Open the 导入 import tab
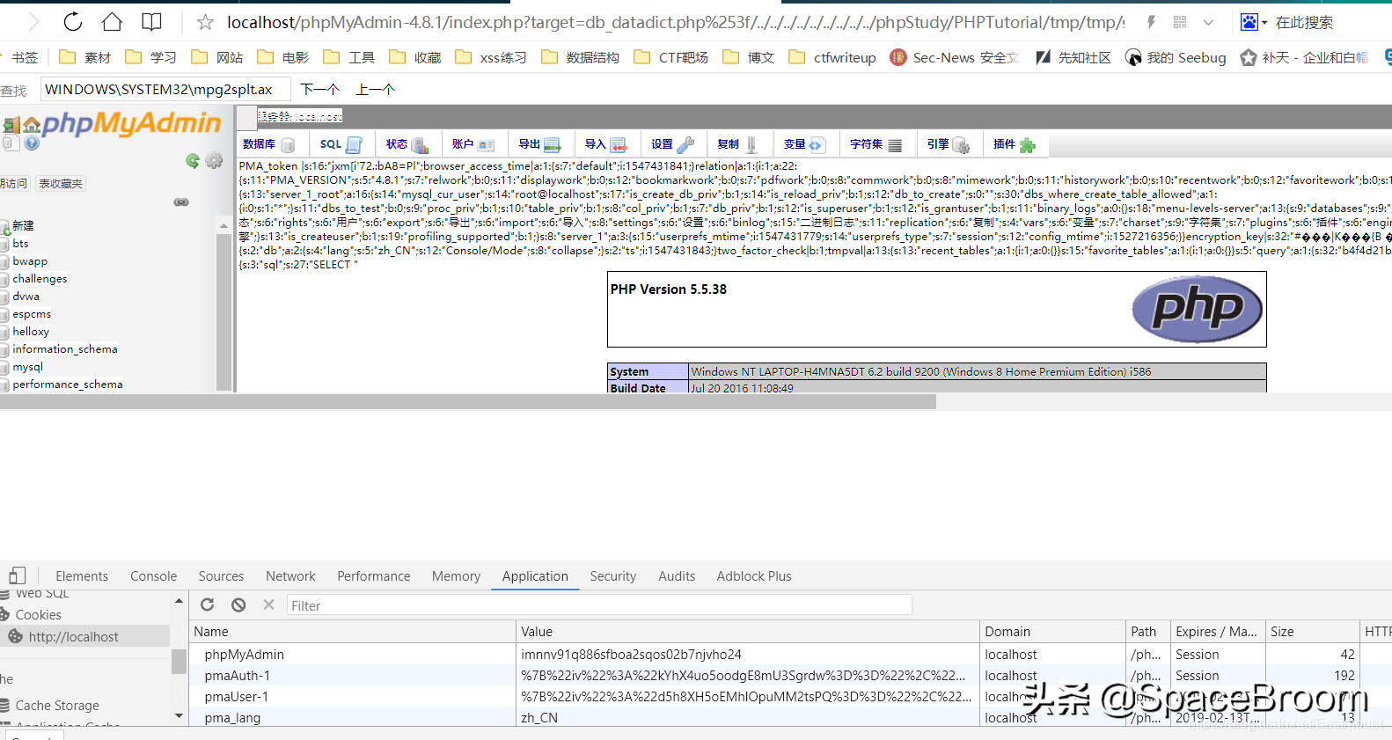1392x740 pixels. [x=606, y=144]
